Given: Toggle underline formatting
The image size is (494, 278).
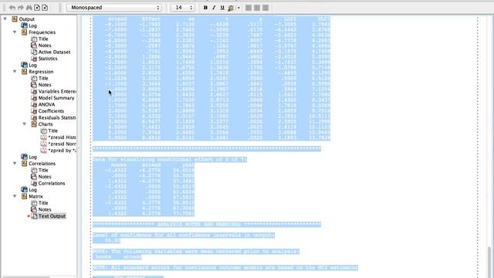Looking at the screenshot, I should (222, 8).
